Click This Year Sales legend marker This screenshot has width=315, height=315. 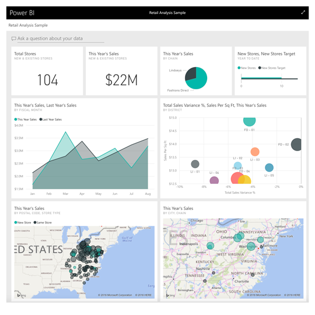point(16,120)
